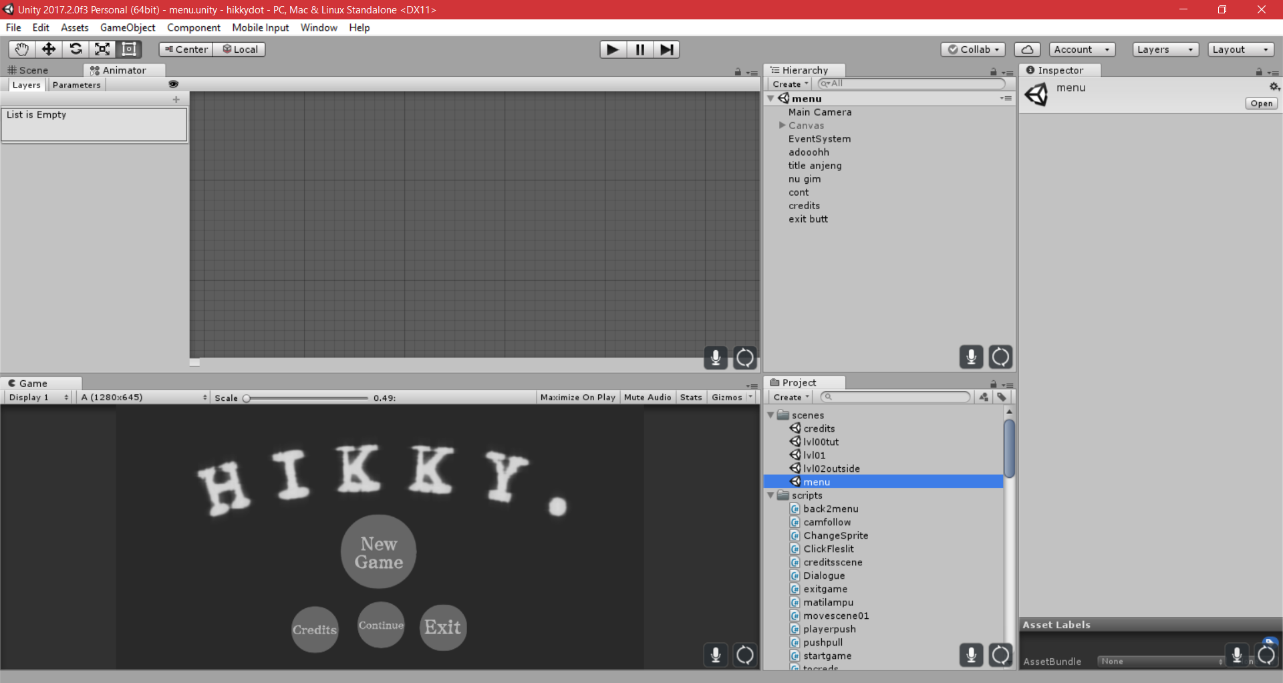Pause the game playback
Viewport: 1283px width, 683px height.
tap(639, 49)
